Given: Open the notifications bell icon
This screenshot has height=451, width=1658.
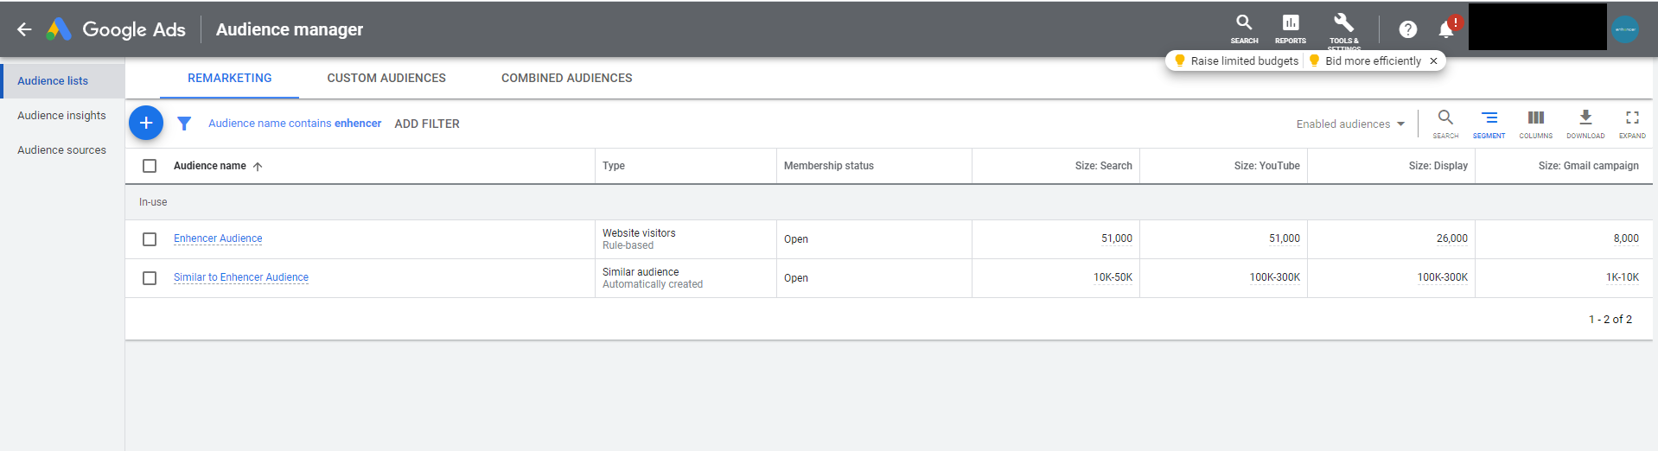Looking at the screenshot, I should click(x=1446, y=29).
